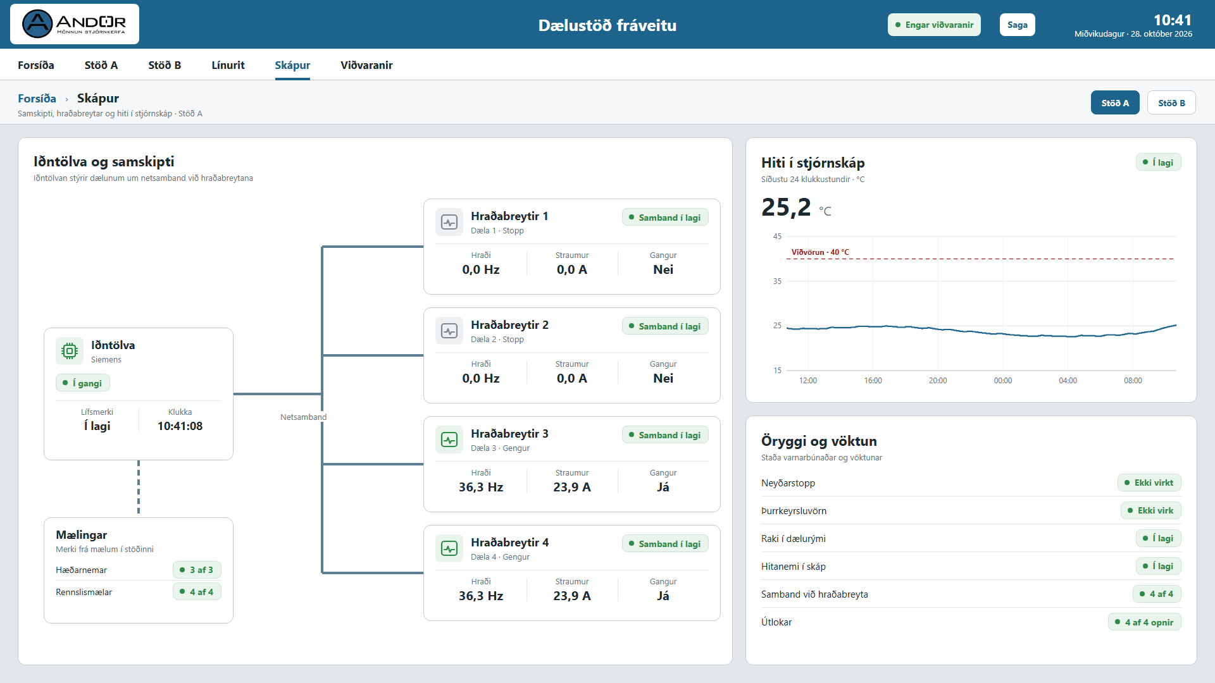Click the Klukka value 10:41:08
This screenshot has height=683, width=1215.
(180, 426)
